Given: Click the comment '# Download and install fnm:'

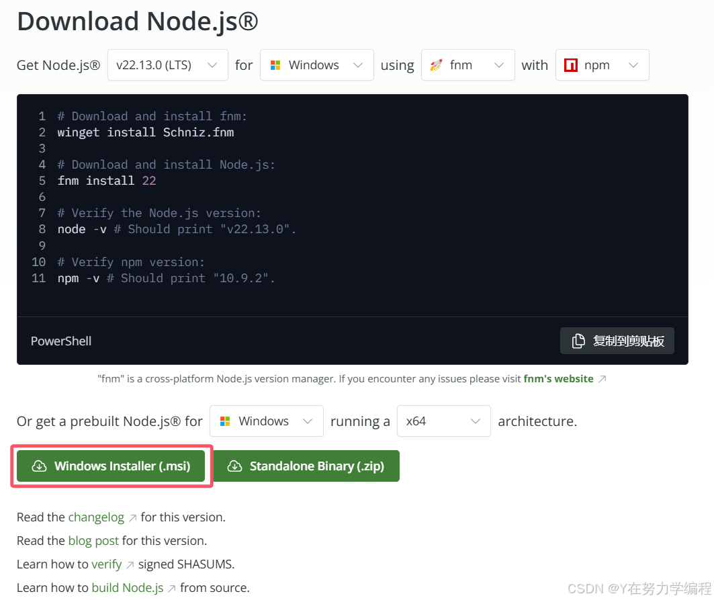Looking at the screenshot, I should coord(152,117).
